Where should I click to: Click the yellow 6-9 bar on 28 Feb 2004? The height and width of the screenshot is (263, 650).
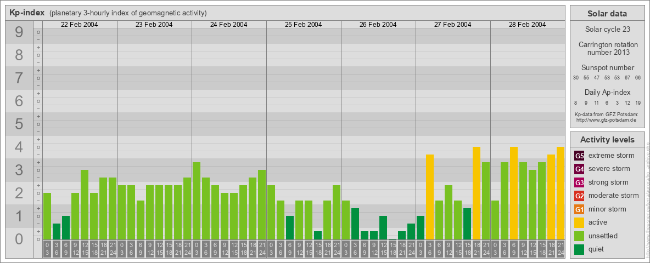pos(514,193)
